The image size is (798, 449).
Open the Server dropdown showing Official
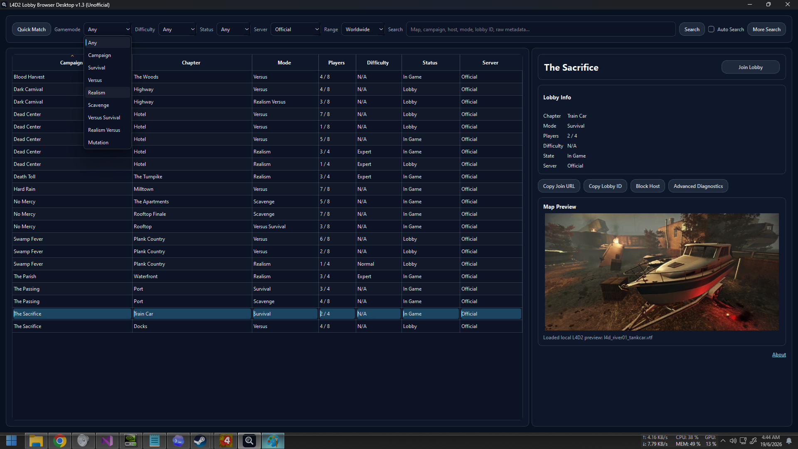[x=296, y=29]
